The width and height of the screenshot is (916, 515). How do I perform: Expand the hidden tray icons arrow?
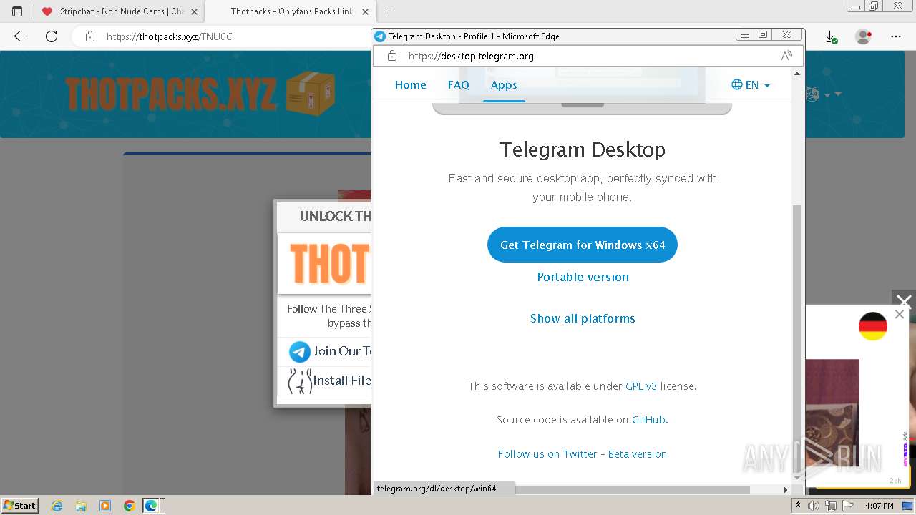tap(799, 506)
